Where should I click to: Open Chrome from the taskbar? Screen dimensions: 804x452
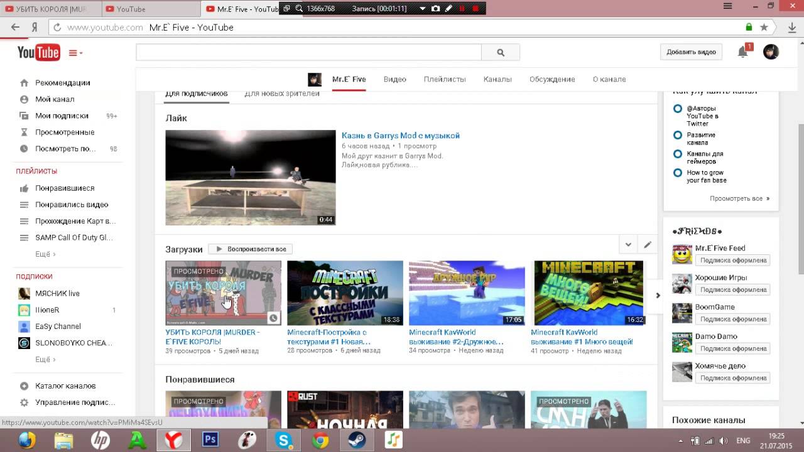click(320, 441)
